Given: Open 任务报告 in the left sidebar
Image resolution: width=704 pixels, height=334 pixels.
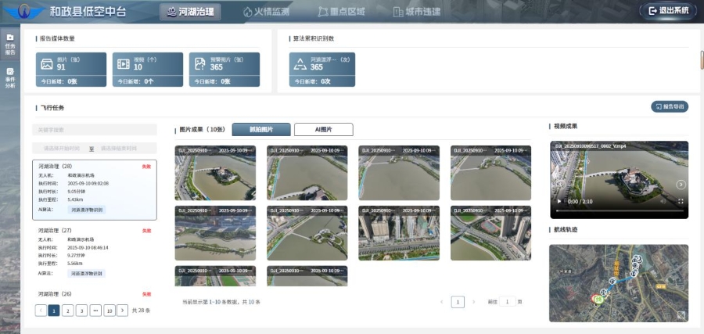Looking at the screenshot, I should point(10,44).
